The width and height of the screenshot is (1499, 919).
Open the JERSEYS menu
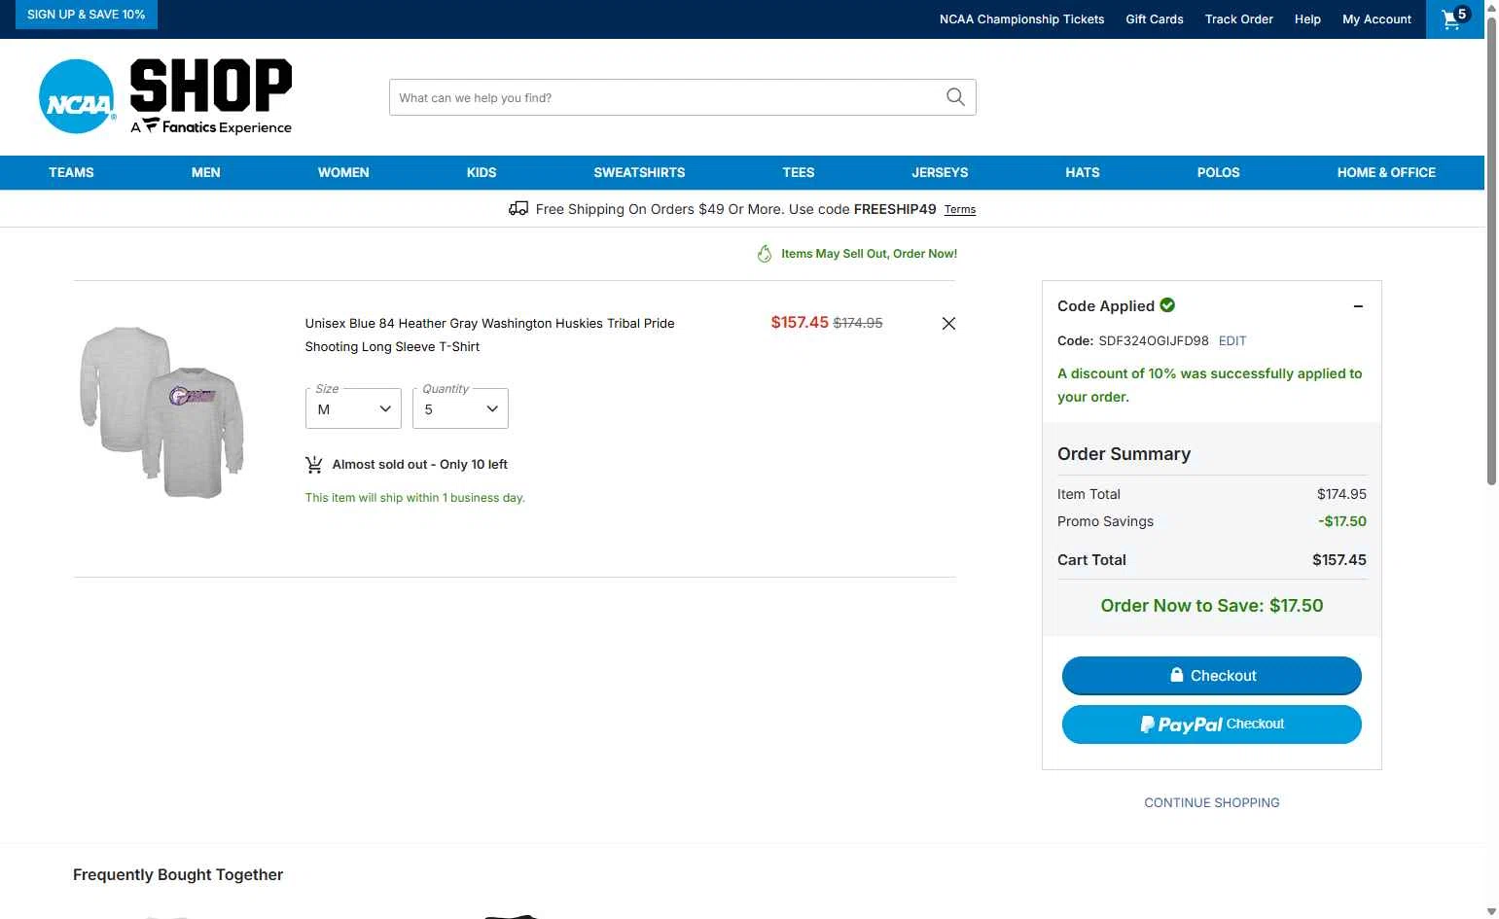(940, 172)
